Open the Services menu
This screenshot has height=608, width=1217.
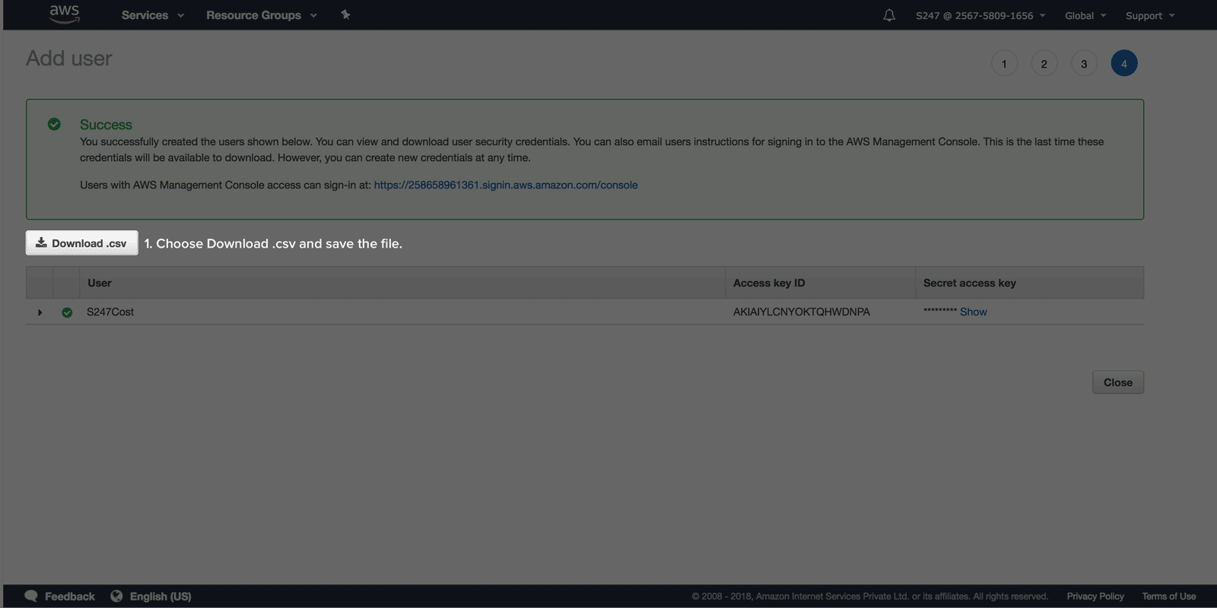[152, 15]
